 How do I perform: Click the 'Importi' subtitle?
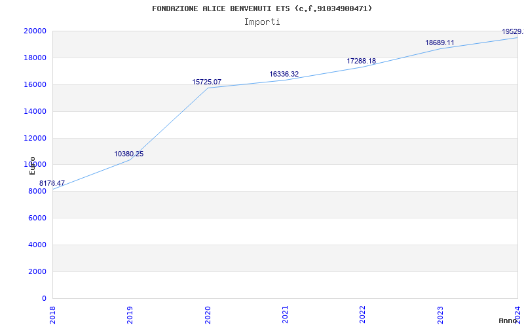point(262,22)
